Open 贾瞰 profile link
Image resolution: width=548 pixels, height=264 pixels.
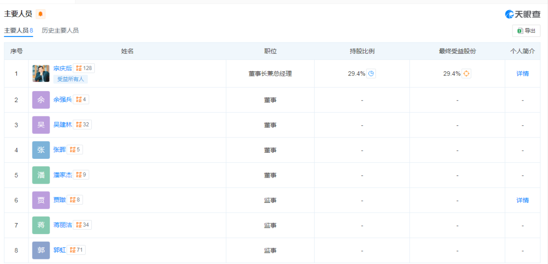pos(59,200)
